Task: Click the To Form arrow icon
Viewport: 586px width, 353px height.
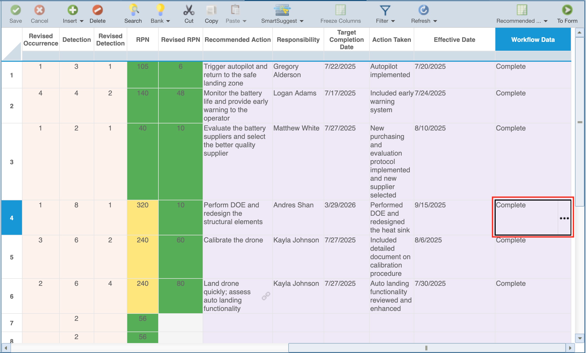Action: [x=567, y=10]
